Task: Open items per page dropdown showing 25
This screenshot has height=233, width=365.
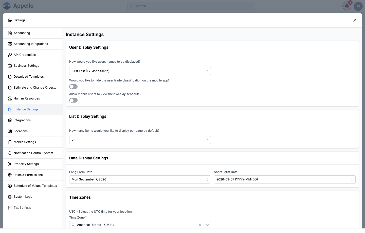Action: (x=140, y=140)
